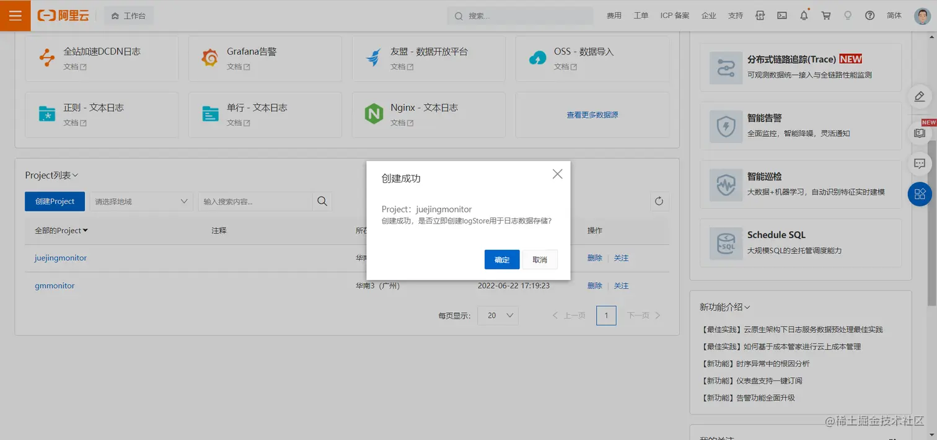The width and height of the screenshot is (937, 440).
Task: Click 上一页 previous page
Action: click(x=569, y=315)
